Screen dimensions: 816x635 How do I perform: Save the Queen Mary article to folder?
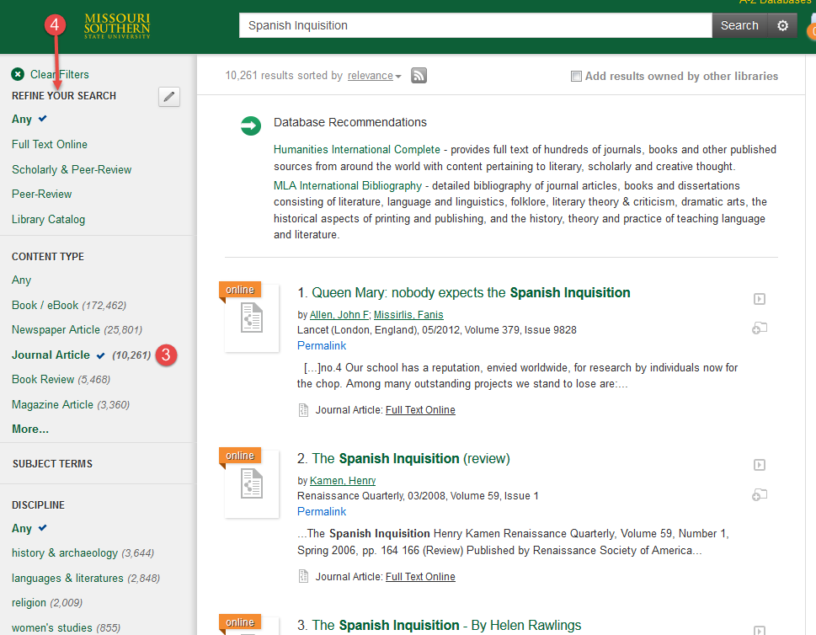click(760, 328)
